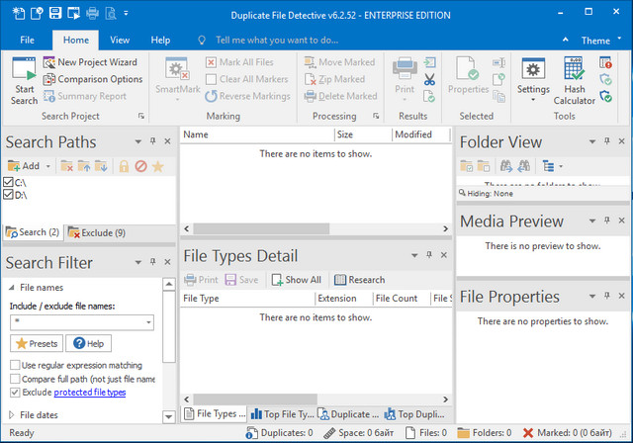Switch to the View ribbon tab

pyautogui.click(x=120, y=41)
